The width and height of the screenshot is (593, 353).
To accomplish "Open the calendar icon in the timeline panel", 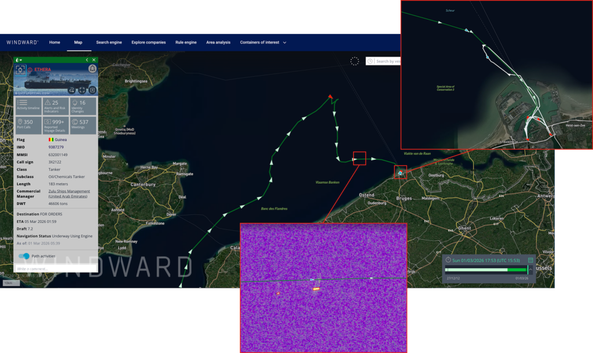I will (x=530, y=261).
